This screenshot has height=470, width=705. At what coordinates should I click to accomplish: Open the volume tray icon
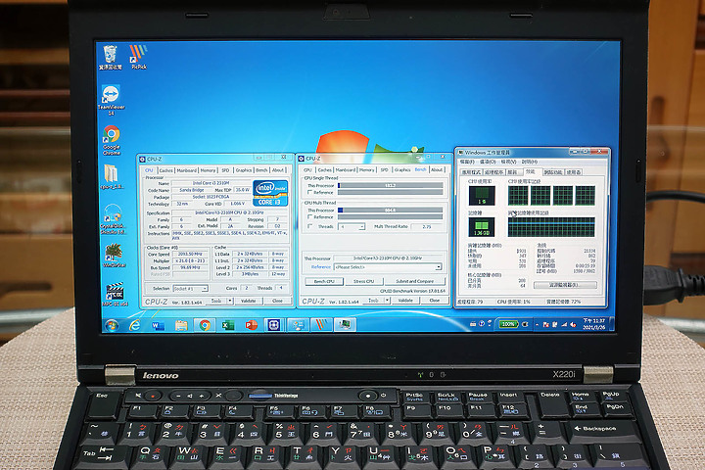pos(573,324)
